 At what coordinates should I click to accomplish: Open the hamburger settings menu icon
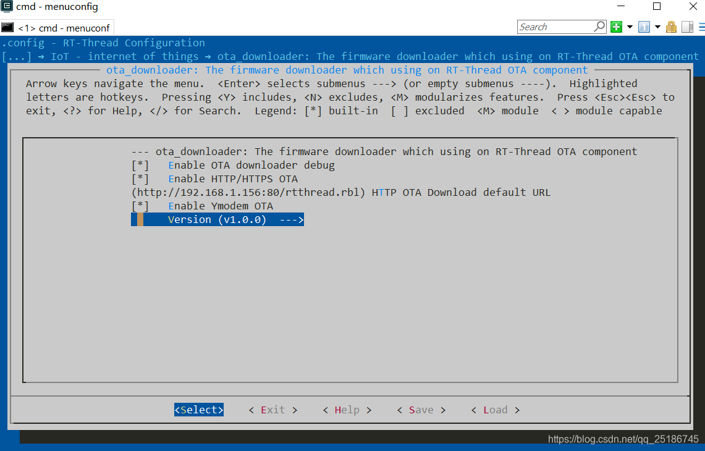701,27
